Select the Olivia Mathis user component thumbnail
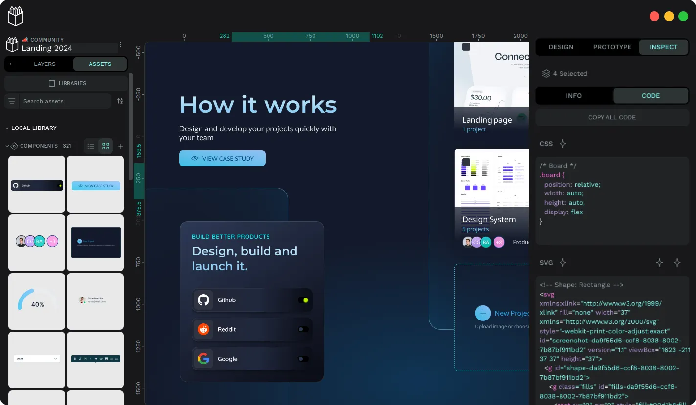Screen dimensions: 696x405 (x=95, y=301)
